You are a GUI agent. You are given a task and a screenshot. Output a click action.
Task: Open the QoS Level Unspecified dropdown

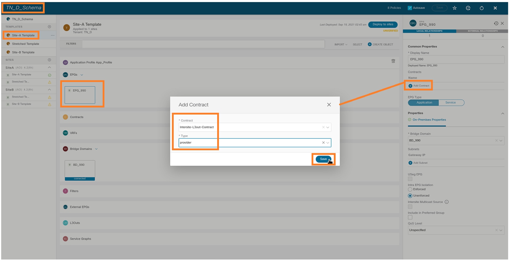coord(456,230)
